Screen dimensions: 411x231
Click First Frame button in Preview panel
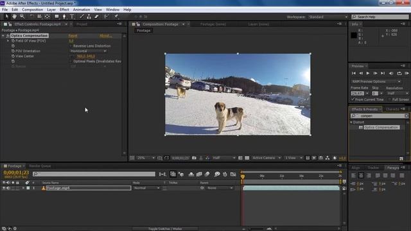pyautogui.click(x=354, y=73)
